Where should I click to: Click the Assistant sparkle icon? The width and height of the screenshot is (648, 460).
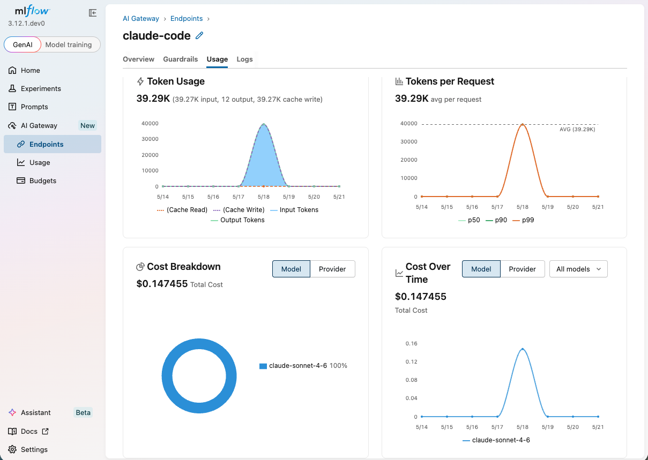point(12,412)
